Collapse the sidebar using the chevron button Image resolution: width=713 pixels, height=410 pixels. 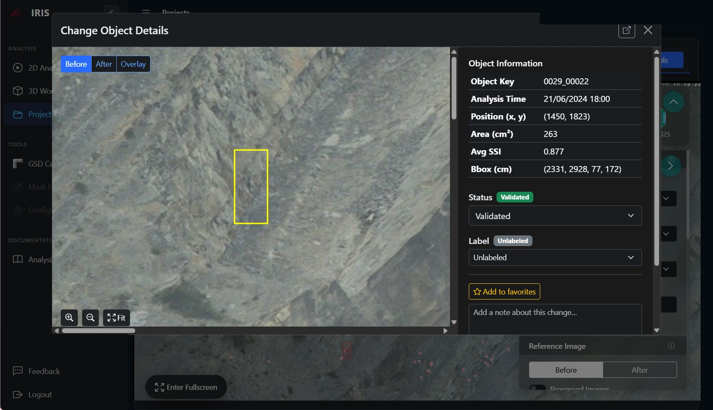pos(111,12)
